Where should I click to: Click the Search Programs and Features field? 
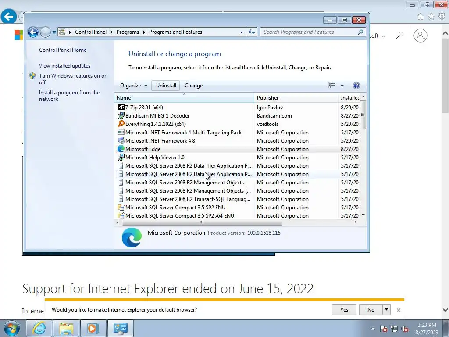(x=312, y=32)
